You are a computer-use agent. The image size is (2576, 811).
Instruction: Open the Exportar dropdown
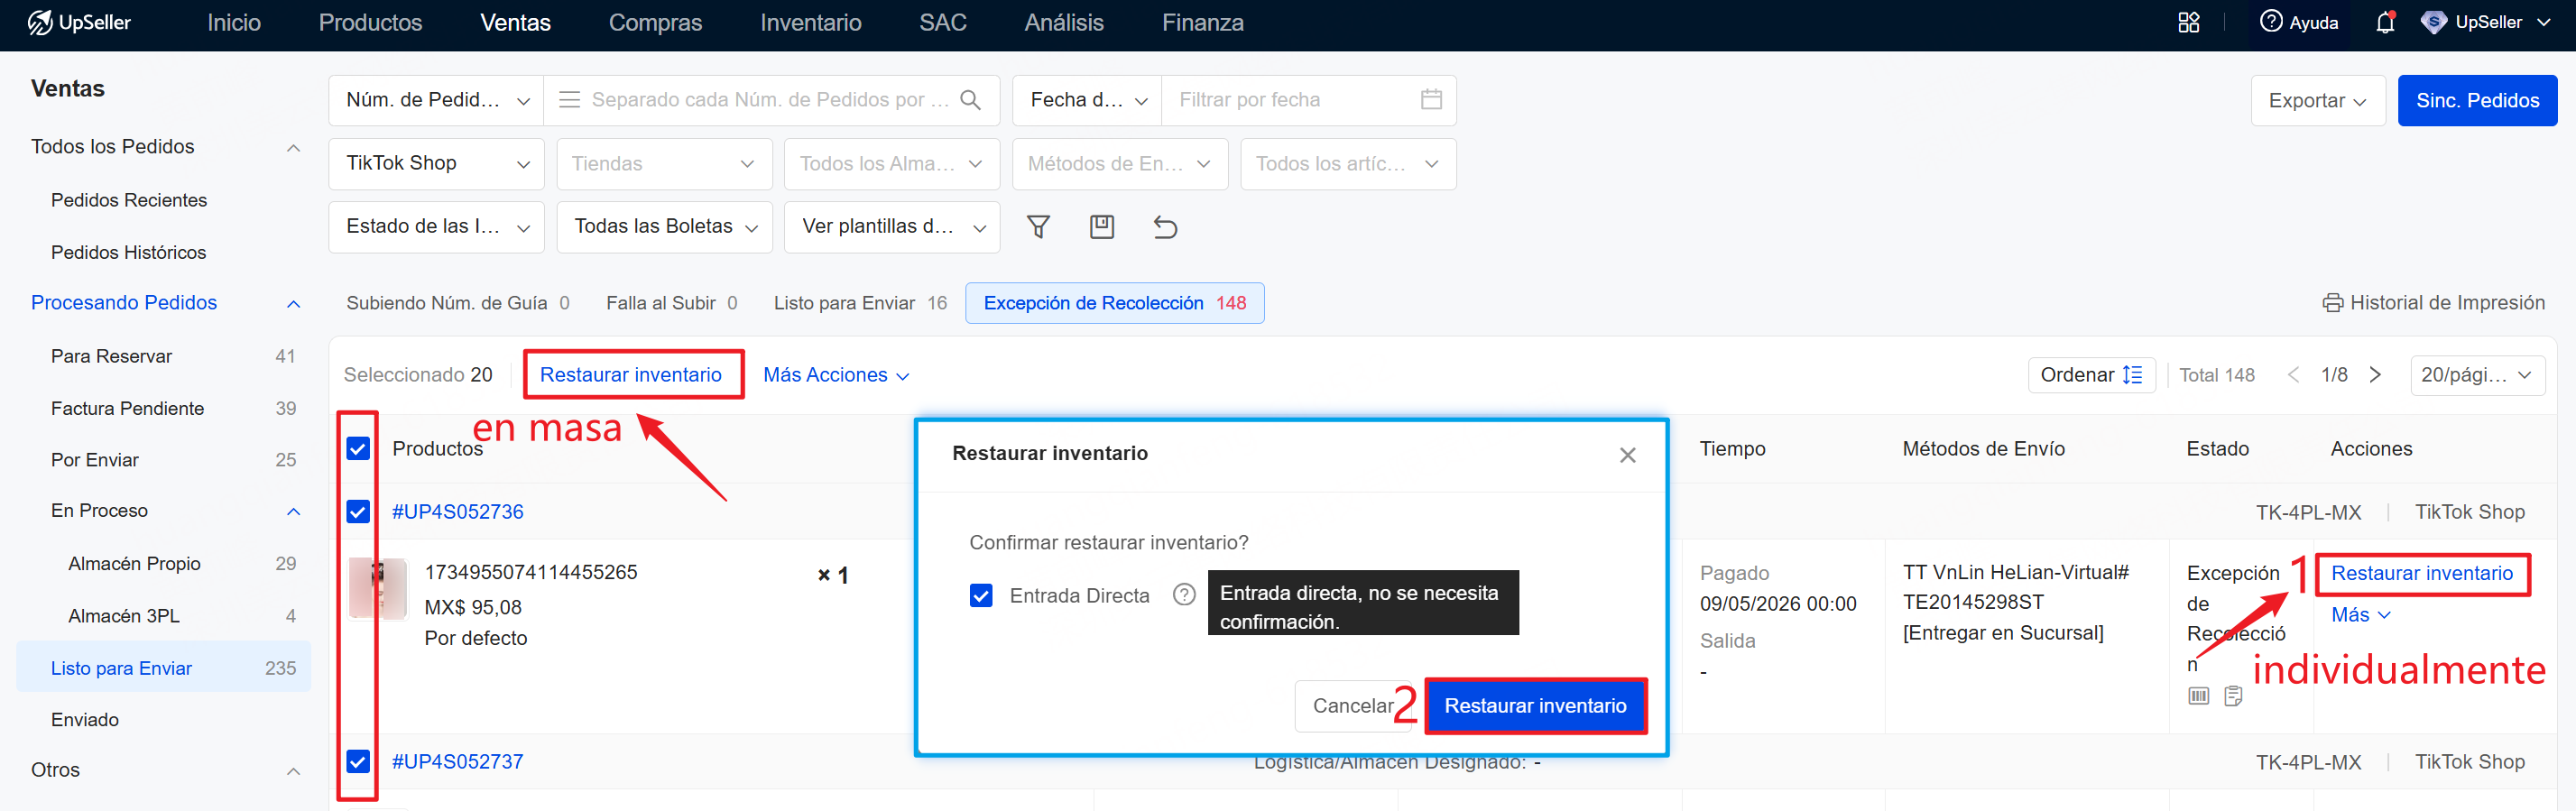pos(2317,101)
